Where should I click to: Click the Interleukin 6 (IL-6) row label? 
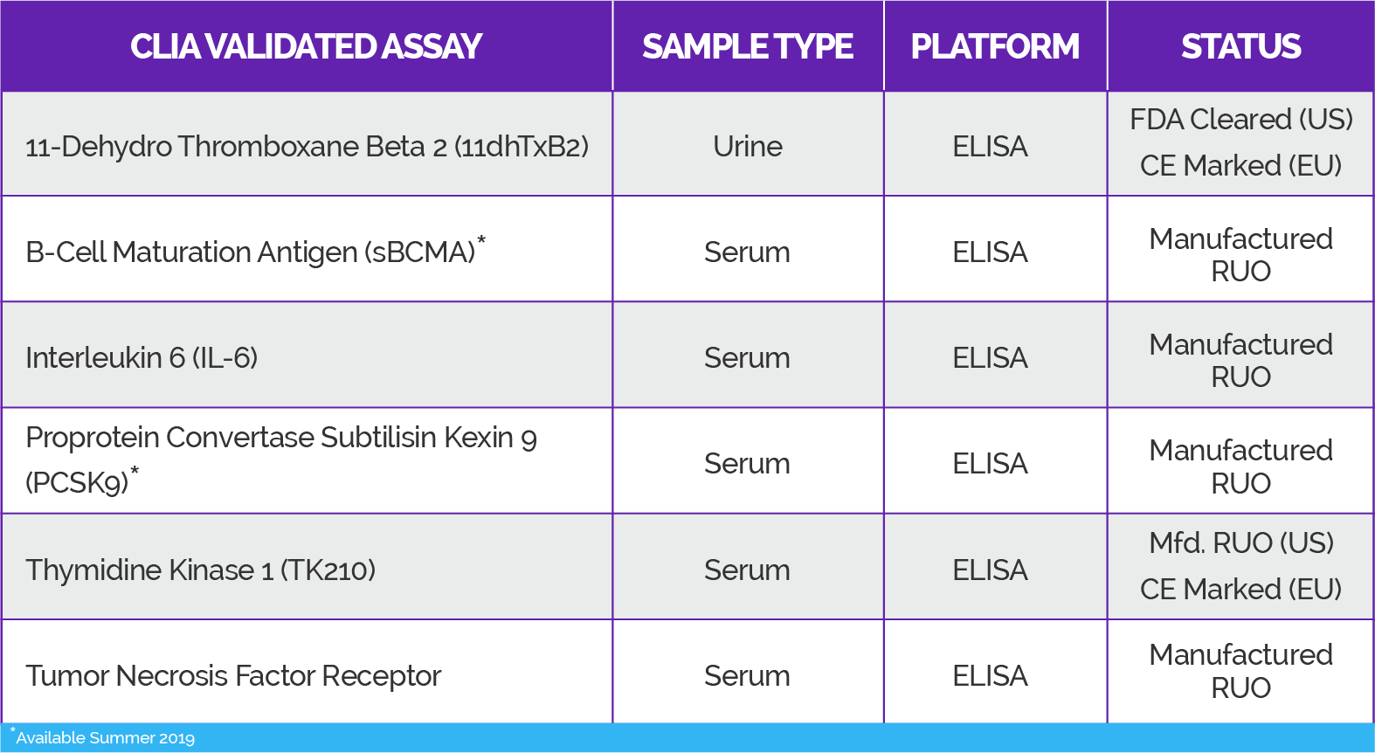142,357
